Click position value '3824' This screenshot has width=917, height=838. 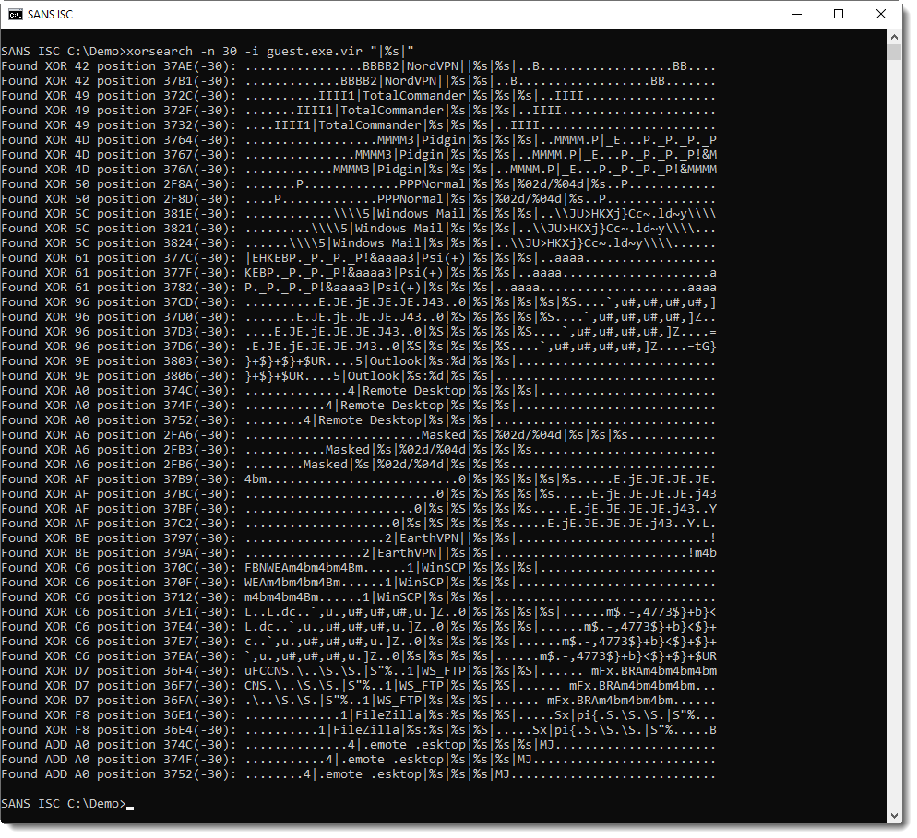click(178, 243)
